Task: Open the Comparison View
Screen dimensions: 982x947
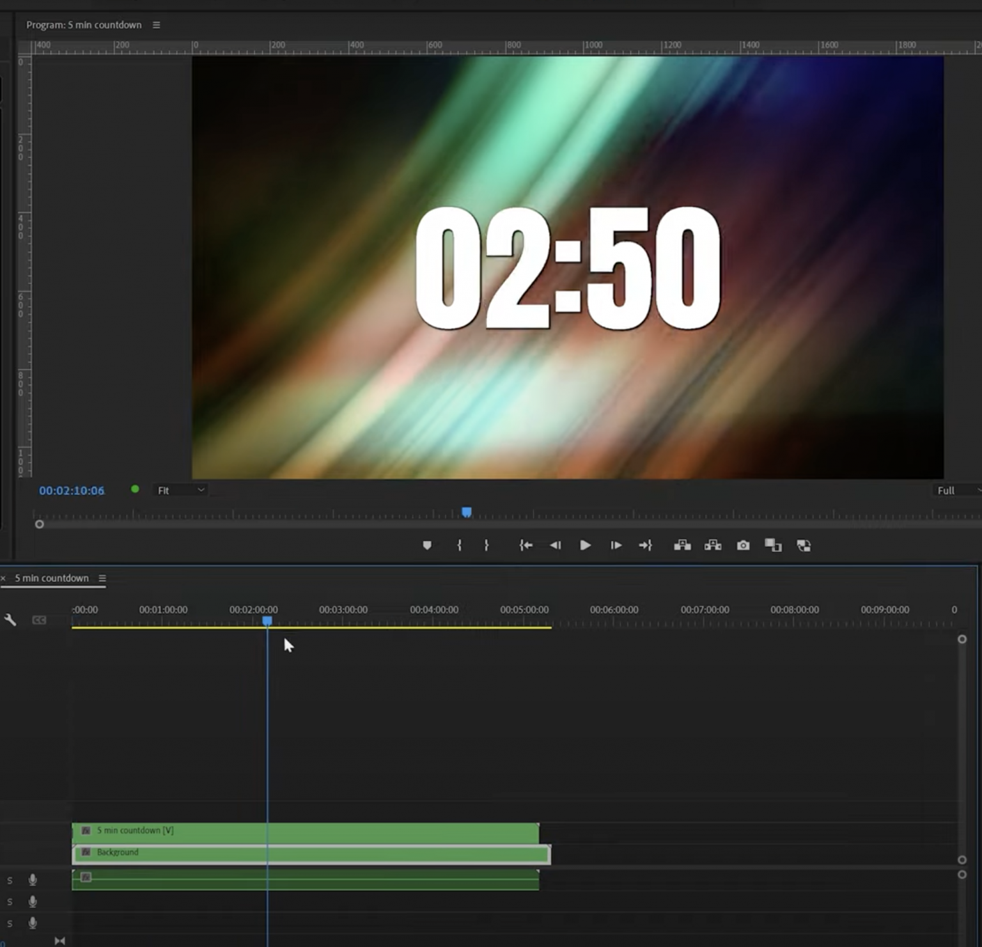Action: (773, 545)
